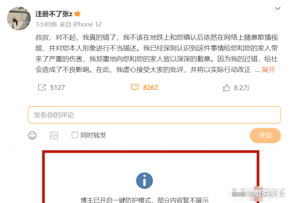Like the post with thumbs-up icon
The width and height of the screenshot is (290, 203).
coord(226,88)
